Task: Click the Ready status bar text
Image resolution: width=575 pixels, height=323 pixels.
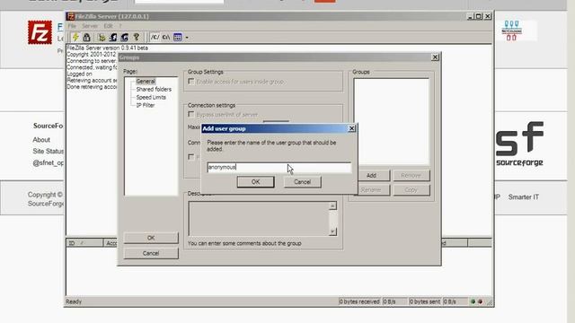Action: (x=74, y=301)
